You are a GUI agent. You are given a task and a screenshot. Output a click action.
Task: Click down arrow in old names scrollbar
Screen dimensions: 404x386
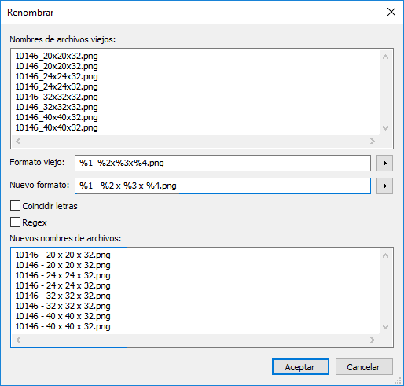[x=385, y=128]
